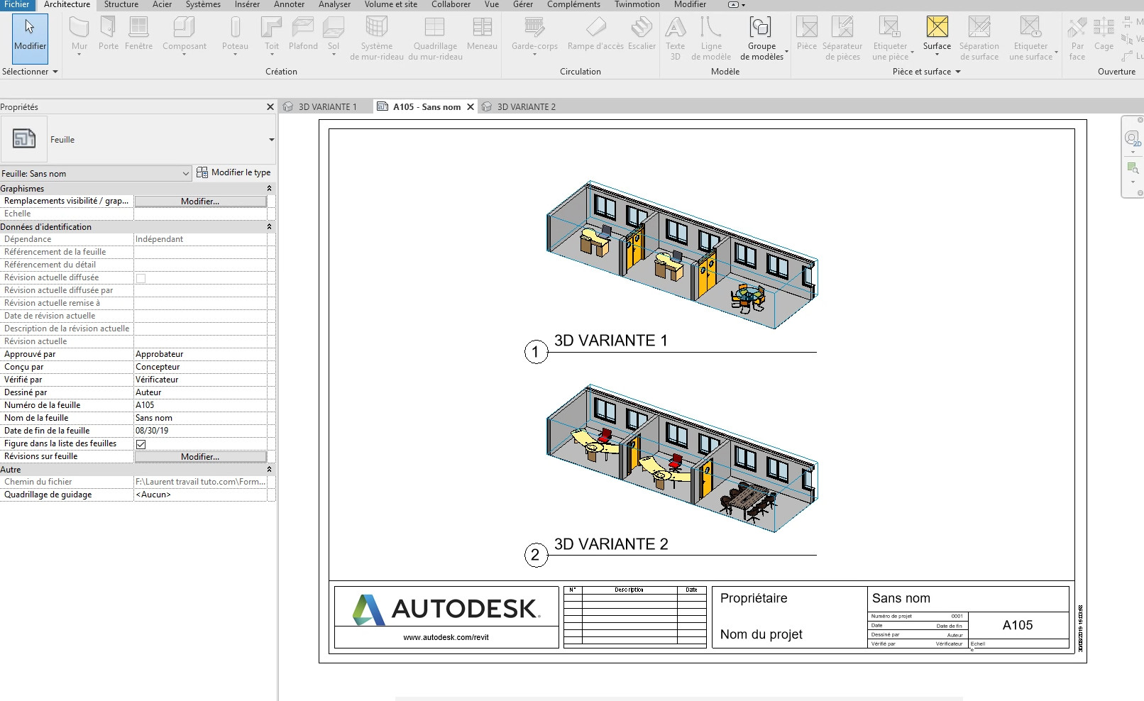Screen dimensions: 1144x701
Task: Collapse the Données d'identification section
Action: tap(269, 227)
